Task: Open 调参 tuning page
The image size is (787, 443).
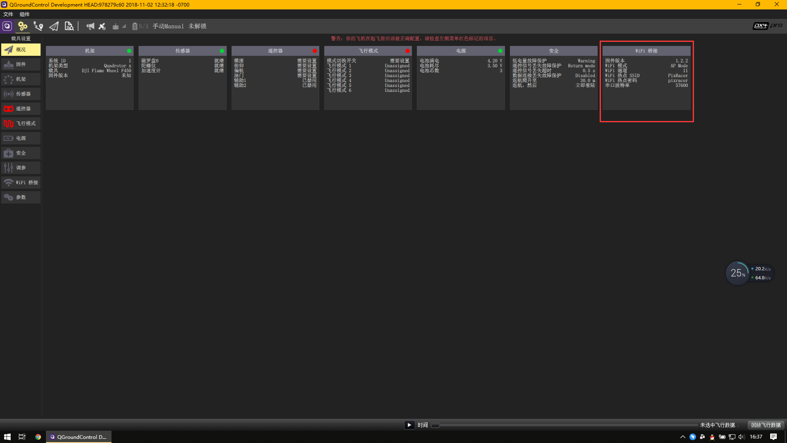Action: (x=21, y=168)
